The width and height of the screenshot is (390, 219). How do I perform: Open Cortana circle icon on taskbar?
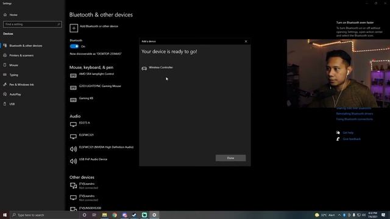84,215
